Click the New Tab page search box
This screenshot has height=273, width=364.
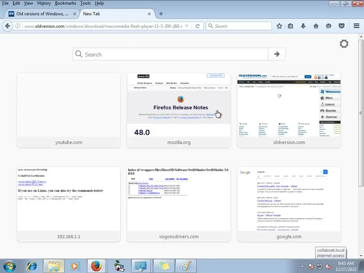(x=170, y=54)
